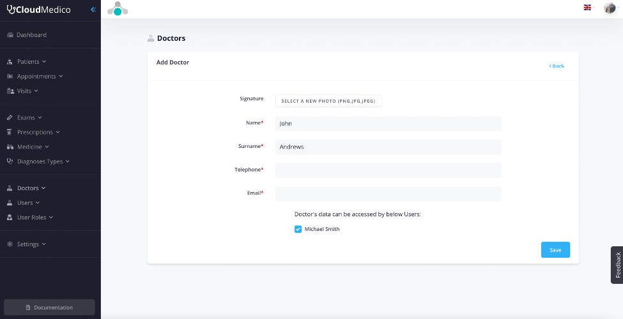Expand the Exams menu chevron
Viewport: 623px width, 319px height.
40,117
